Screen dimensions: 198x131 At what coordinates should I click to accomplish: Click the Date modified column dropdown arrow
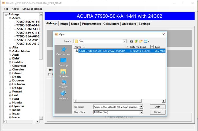[x=152, y=47]
